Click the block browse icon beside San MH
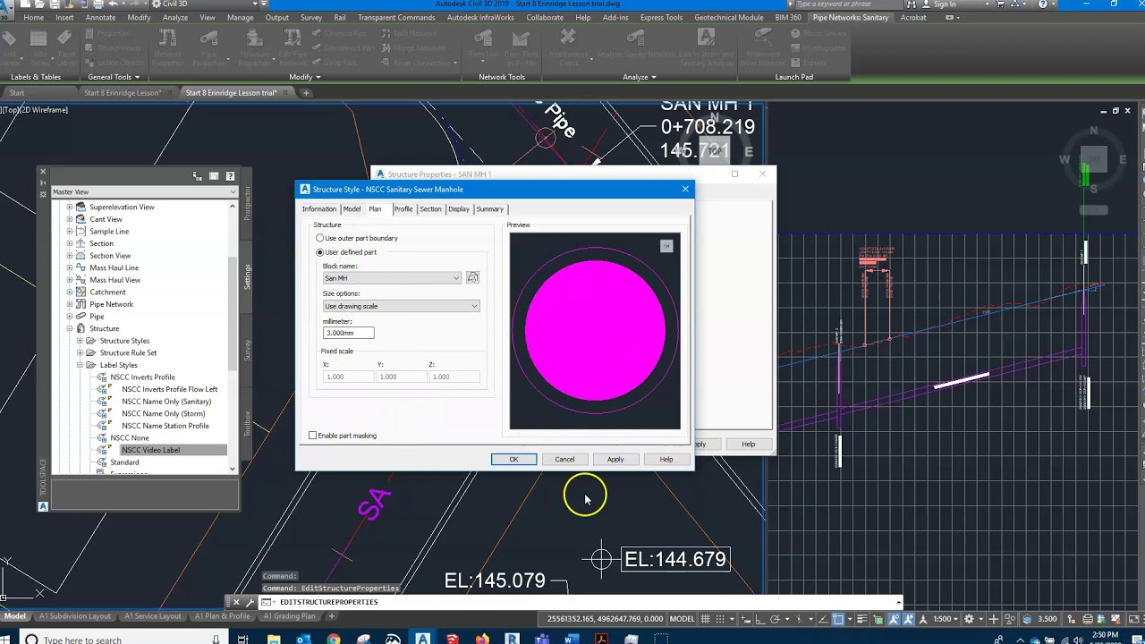Screen dimensions: 1145x644 tap(472, 277)
